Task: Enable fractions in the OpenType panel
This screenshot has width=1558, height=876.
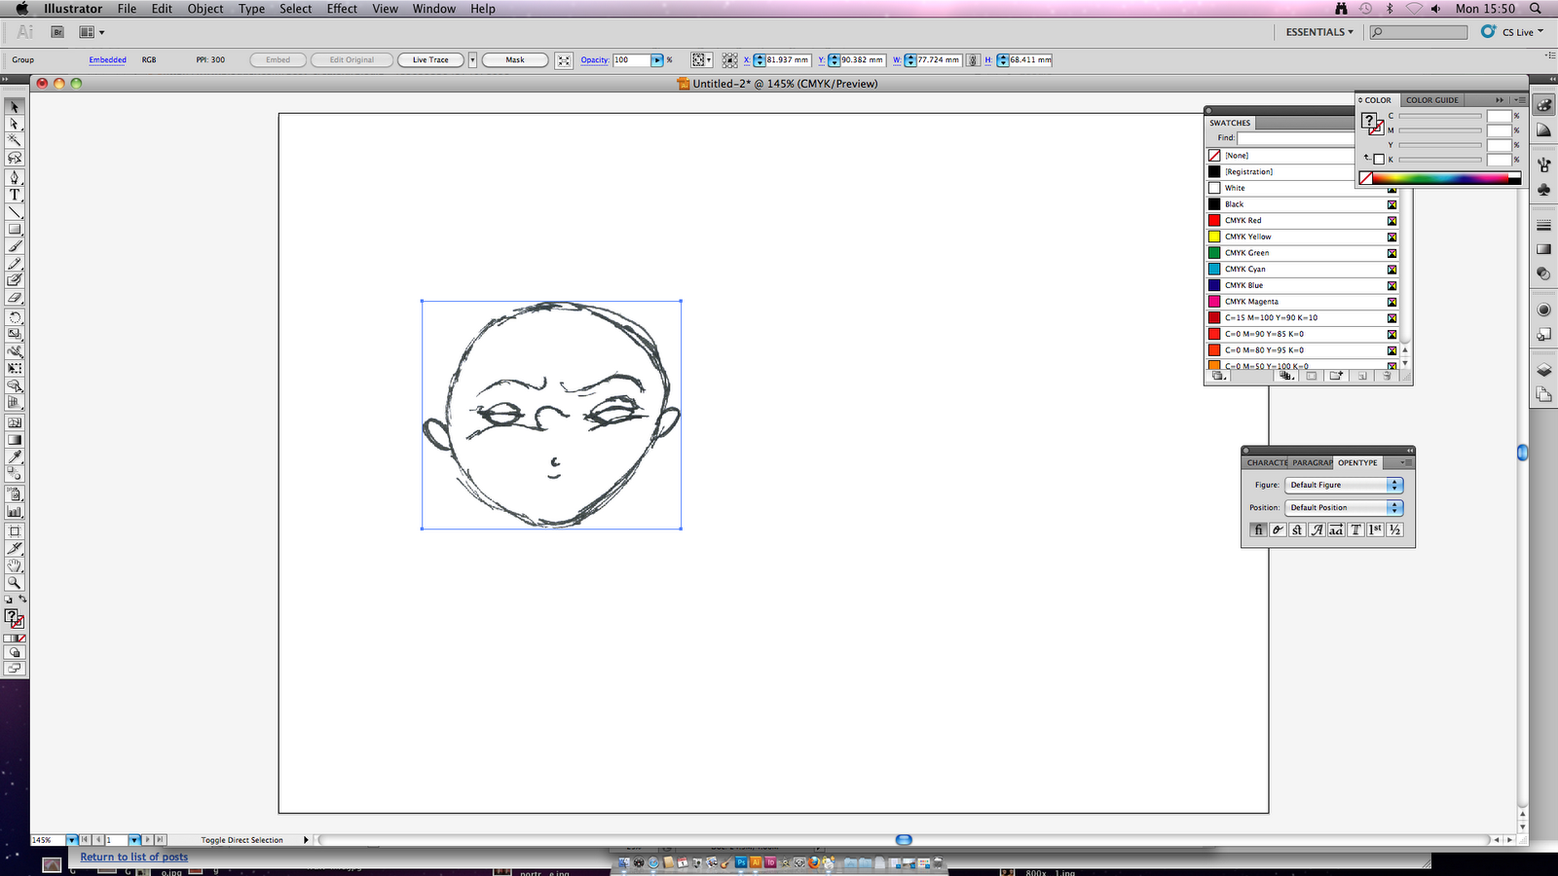Action: [1394, 529]
